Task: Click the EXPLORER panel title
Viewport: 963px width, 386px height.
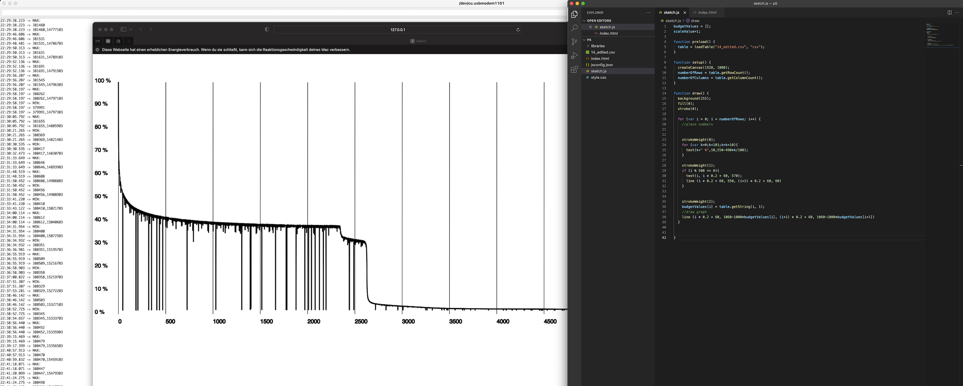Action: (595, 13)
